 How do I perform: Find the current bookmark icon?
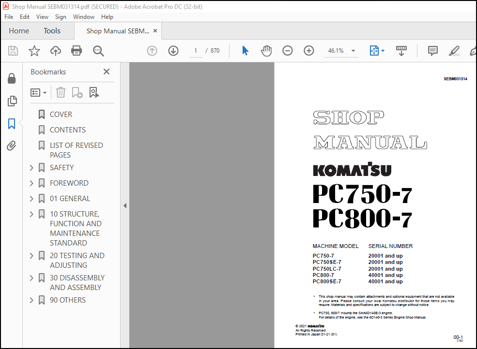94,92
